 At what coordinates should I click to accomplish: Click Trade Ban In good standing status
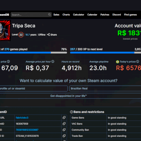pyautogui.click(x=117, y=136)
